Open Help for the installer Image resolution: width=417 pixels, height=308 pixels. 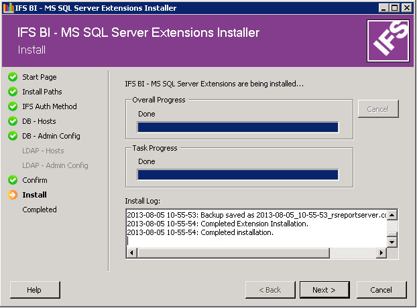(x=34, y=290)
